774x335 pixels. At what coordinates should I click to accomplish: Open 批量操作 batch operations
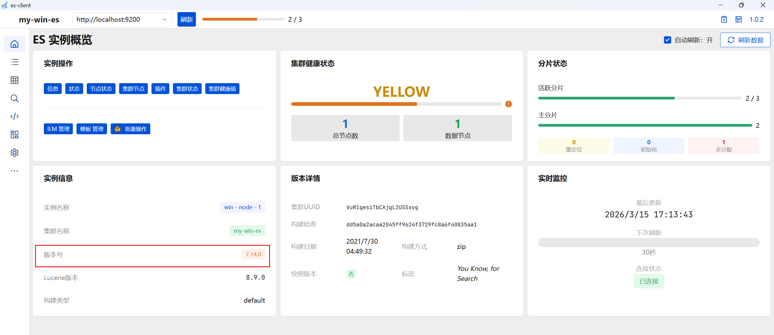130,129
